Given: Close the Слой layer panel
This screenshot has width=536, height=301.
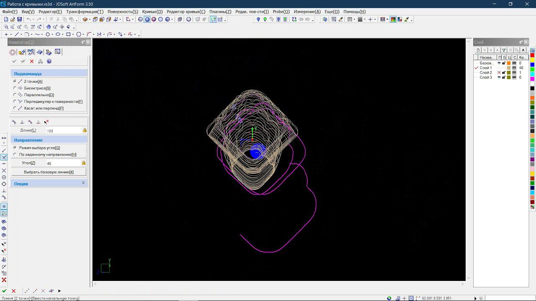Looking at the screenshot, I should coord(526,42).
